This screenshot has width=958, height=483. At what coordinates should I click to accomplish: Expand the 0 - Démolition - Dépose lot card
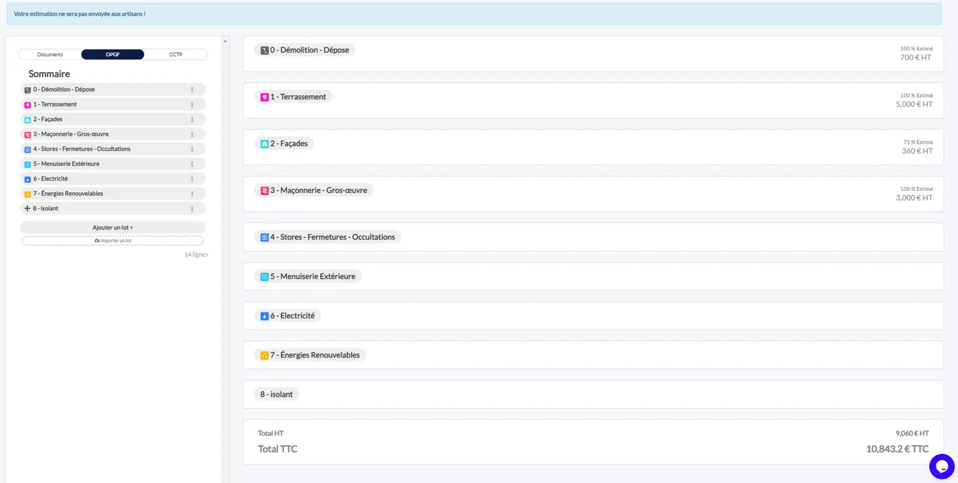click(x=593, y=54)
